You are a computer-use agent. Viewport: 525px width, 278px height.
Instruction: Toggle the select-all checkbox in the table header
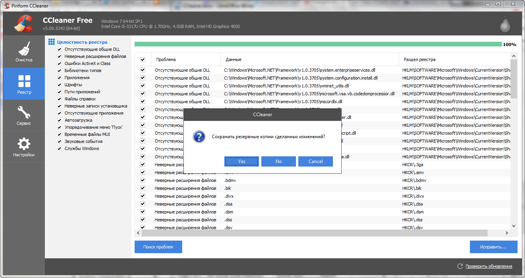coord(142,59)
